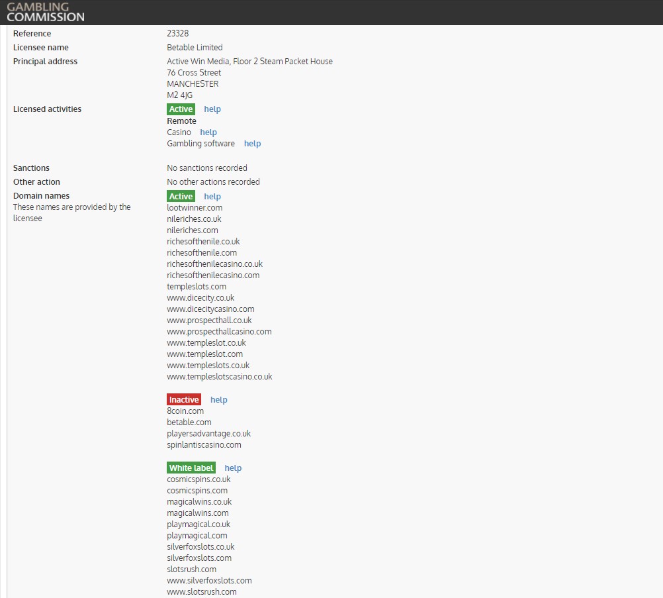Select domain www.templeslot.co.uk
Screen dimensions: 663x598
pos(206,343)
